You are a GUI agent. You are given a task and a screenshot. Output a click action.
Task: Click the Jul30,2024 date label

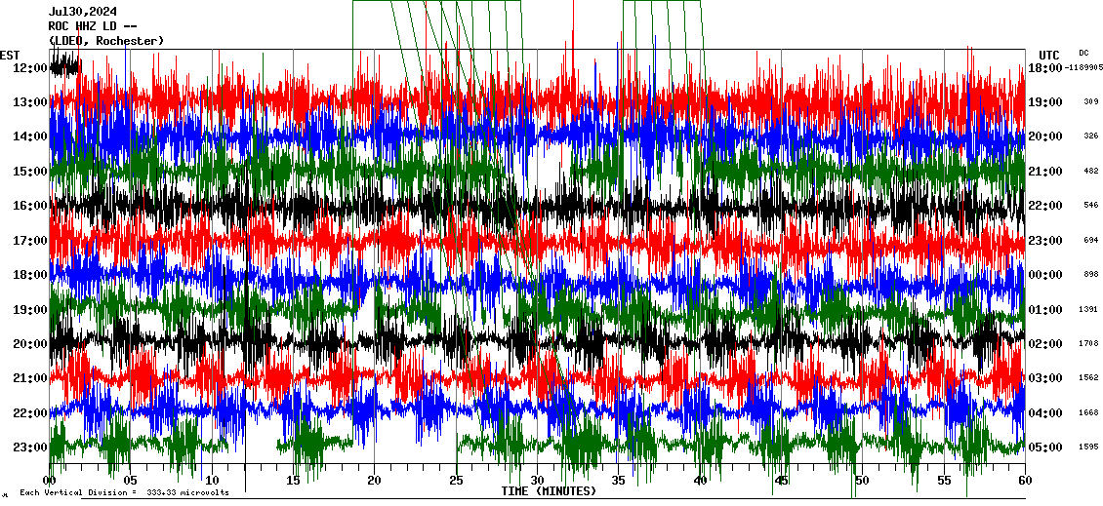[x=82, y=12]
